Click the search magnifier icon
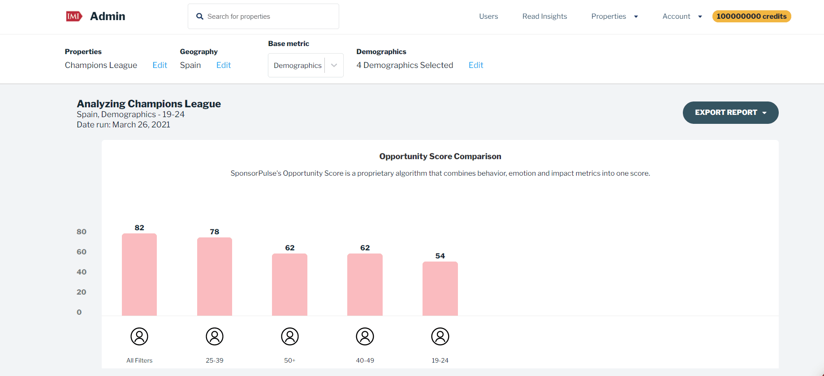This screenshot has width=824, height=376. [200, 17]
